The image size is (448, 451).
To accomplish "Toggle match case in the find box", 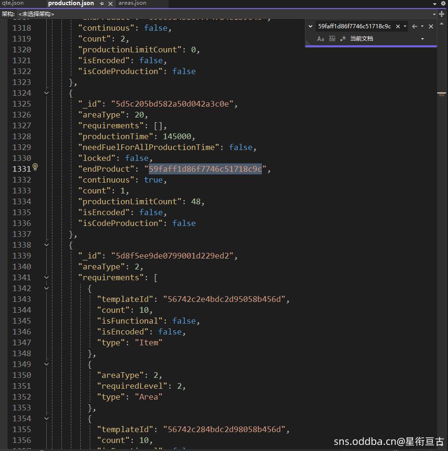I will click(x=321, y=39).
